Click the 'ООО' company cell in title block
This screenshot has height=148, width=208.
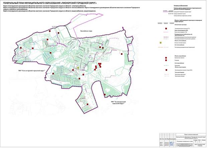coord(200,145)
